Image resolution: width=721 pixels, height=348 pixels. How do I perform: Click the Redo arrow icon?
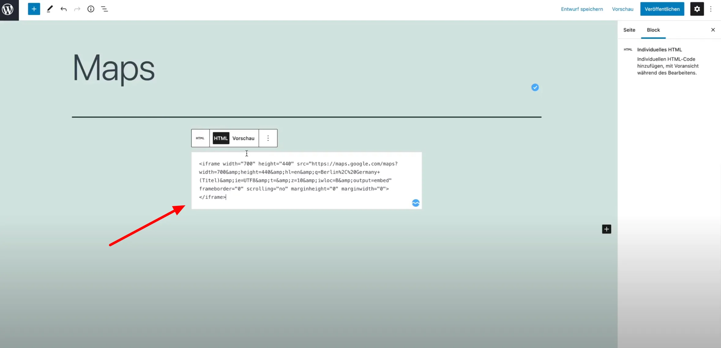pos(77,9)
